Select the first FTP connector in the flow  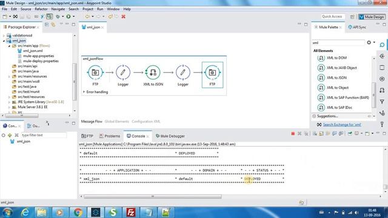[x=95, y=73]
